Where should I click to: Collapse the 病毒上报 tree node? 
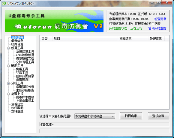point(8,94)
